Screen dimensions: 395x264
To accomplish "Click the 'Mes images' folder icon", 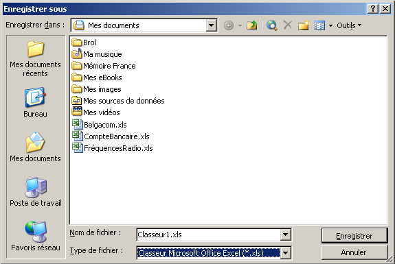I will tap(76, 89).
